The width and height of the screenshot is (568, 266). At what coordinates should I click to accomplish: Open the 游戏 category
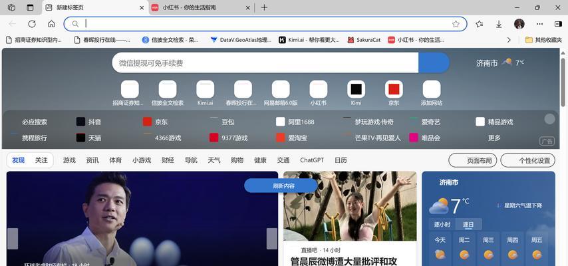coord(69,160)
